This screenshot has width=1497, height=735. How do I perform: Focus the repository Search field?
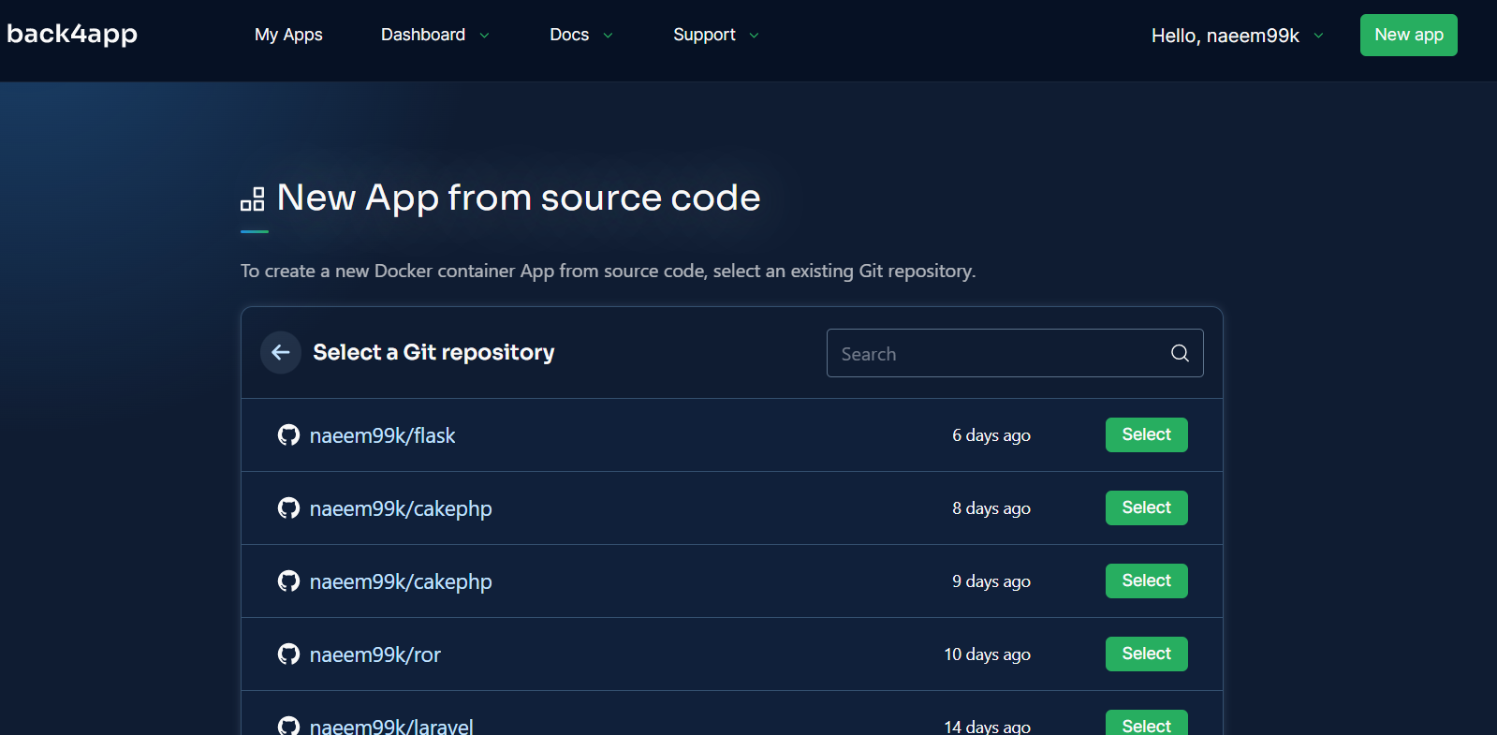(1015, 353)
